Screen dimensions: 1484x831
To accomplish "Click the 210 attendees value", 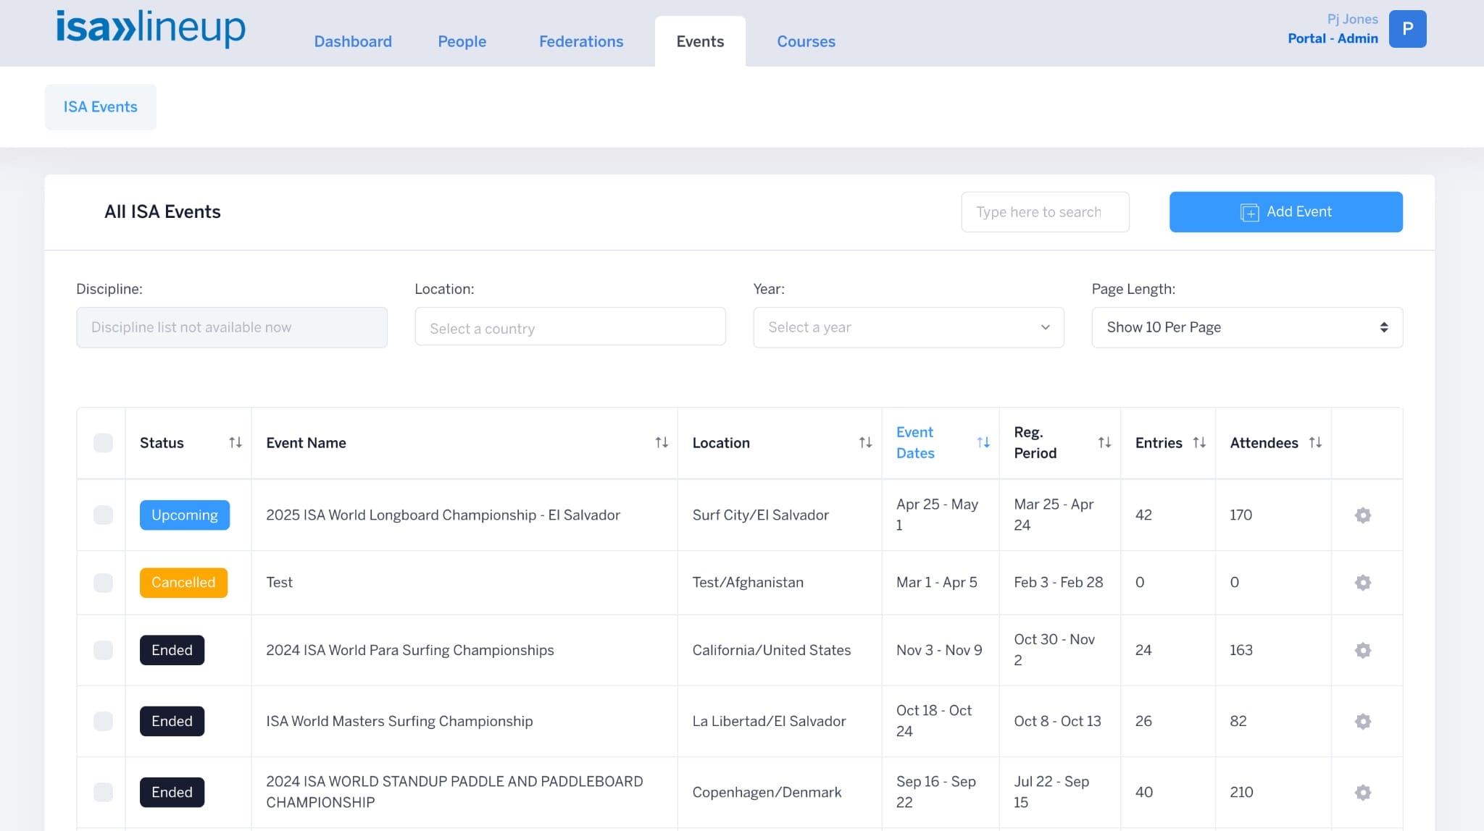I will tap(1241, 792).
